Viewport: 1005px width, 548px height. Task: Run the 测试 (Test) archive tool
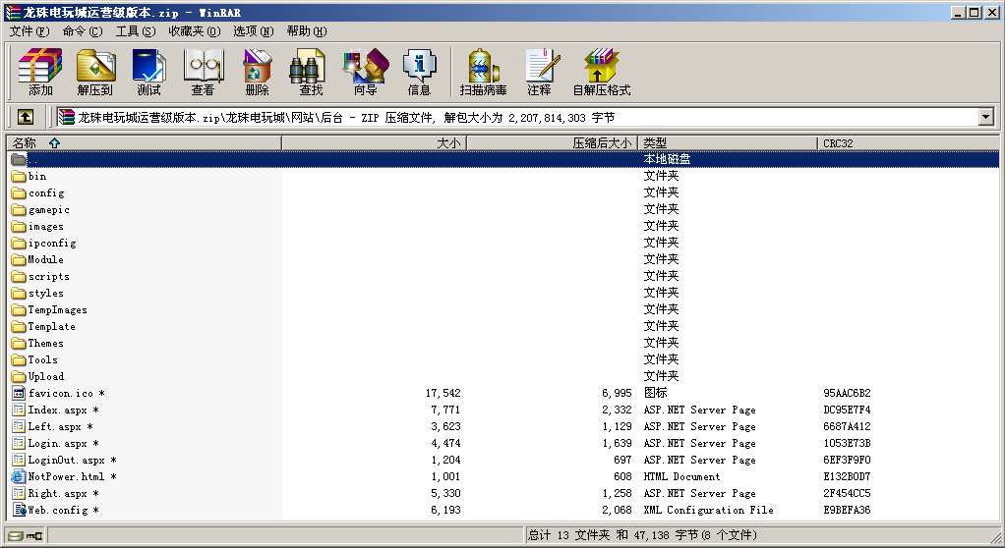coord(148,72)
